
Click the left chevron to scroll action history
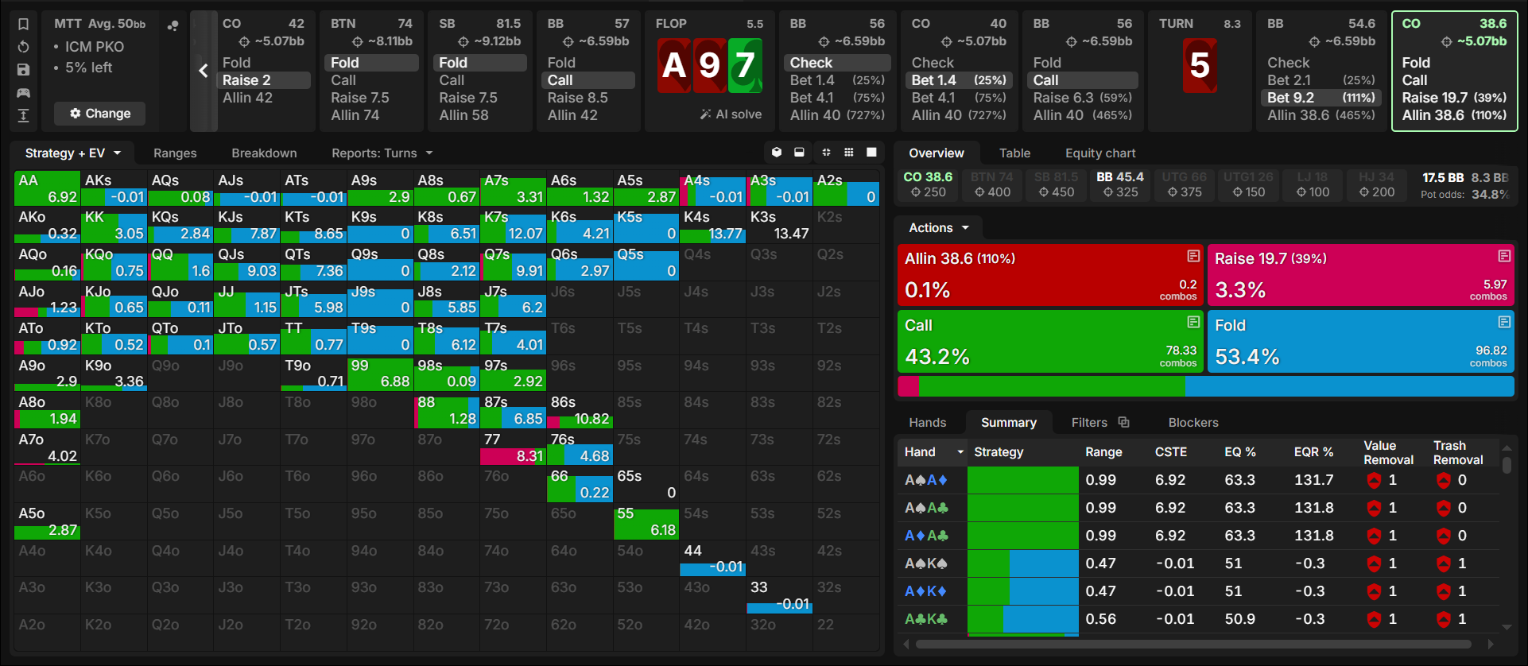[204, 71]
